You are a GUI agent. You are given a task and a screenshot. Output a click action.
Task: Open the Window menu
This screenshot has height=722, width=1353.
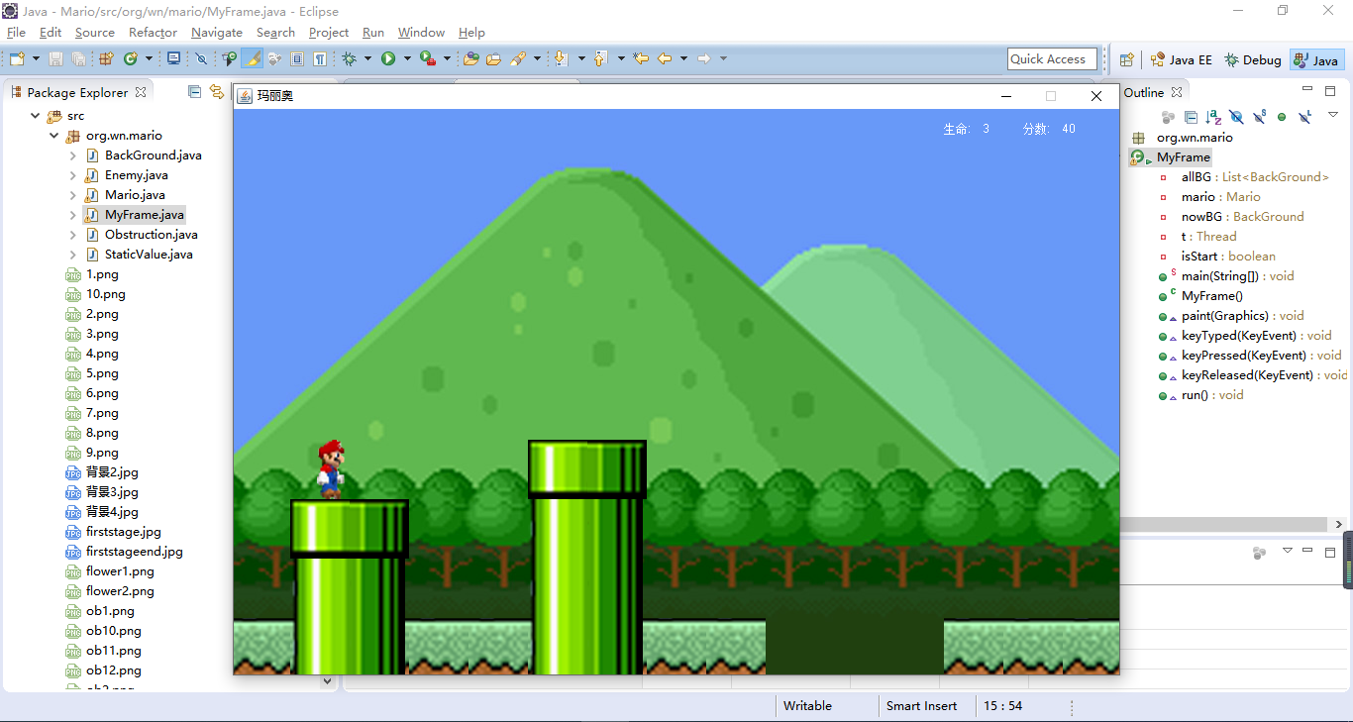tap(421, 33)
